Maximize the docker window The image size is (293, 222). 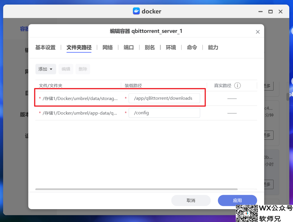[x=270, y=11]
